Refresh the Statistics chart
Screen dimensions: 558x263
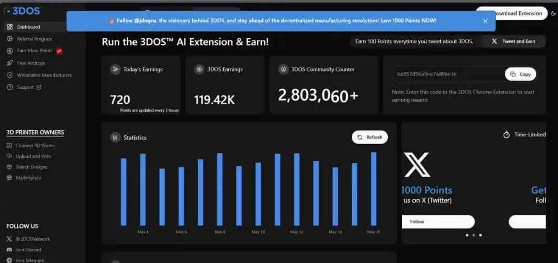click(370, 137)
